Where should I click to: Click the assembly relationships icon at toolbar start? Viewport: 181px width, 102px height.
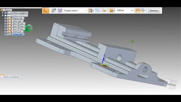(x=46, y=10)
